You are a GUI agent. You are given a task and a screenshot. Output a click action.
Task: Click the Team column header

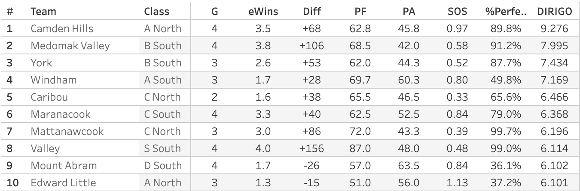pos(43,12)
